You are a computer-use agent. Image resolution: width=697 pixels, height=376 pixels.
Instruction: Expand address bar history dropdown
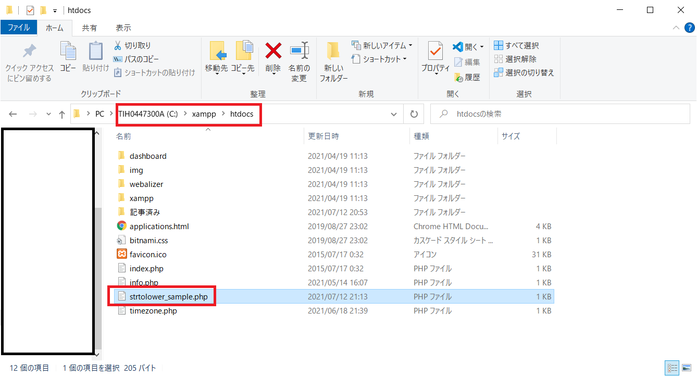coord(394,114)
